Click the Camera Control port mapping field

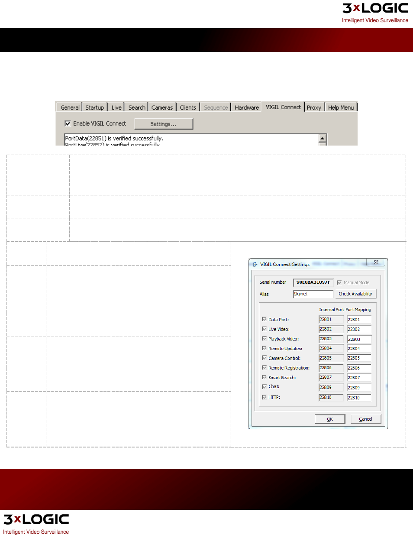[359, 358]
